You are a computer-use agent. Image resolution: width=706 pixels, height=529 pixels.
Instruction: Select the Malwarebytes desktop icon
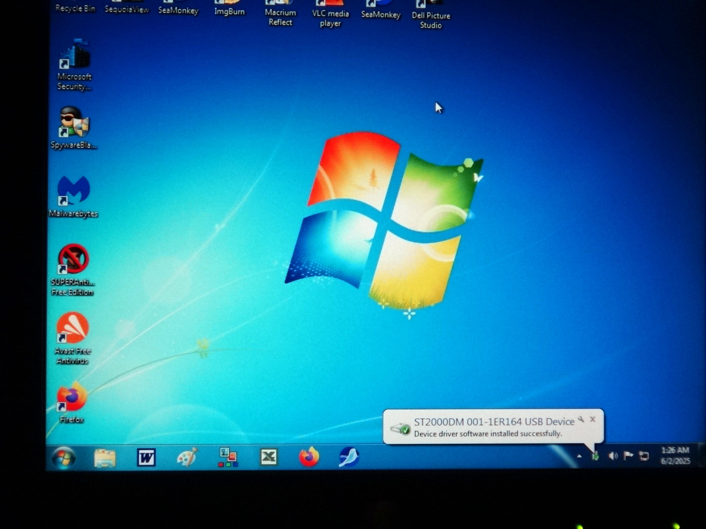(73, 197)
